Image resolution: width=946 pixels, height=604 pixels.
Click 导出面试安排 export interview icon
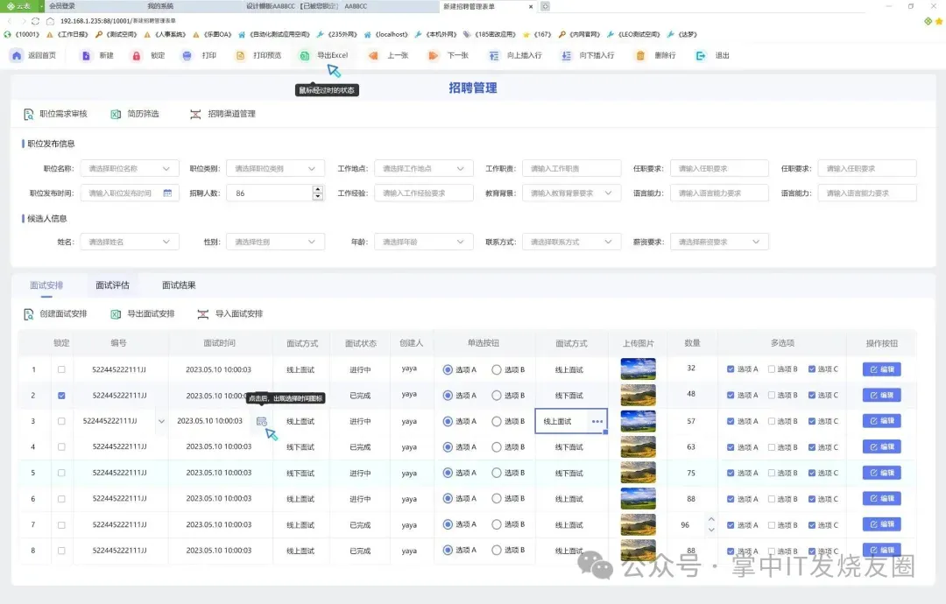pyautogui.click(x=116, y=314)
